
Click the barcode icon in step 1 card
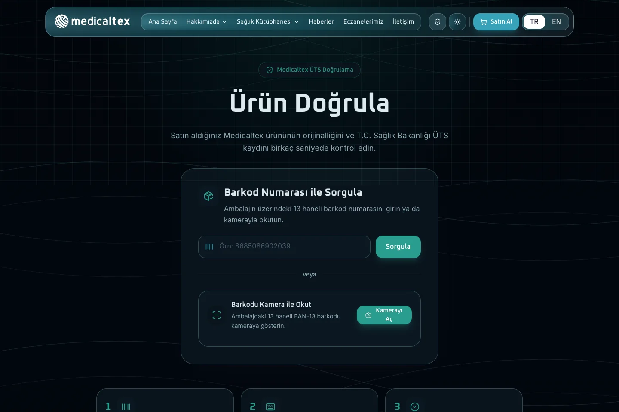126,407
